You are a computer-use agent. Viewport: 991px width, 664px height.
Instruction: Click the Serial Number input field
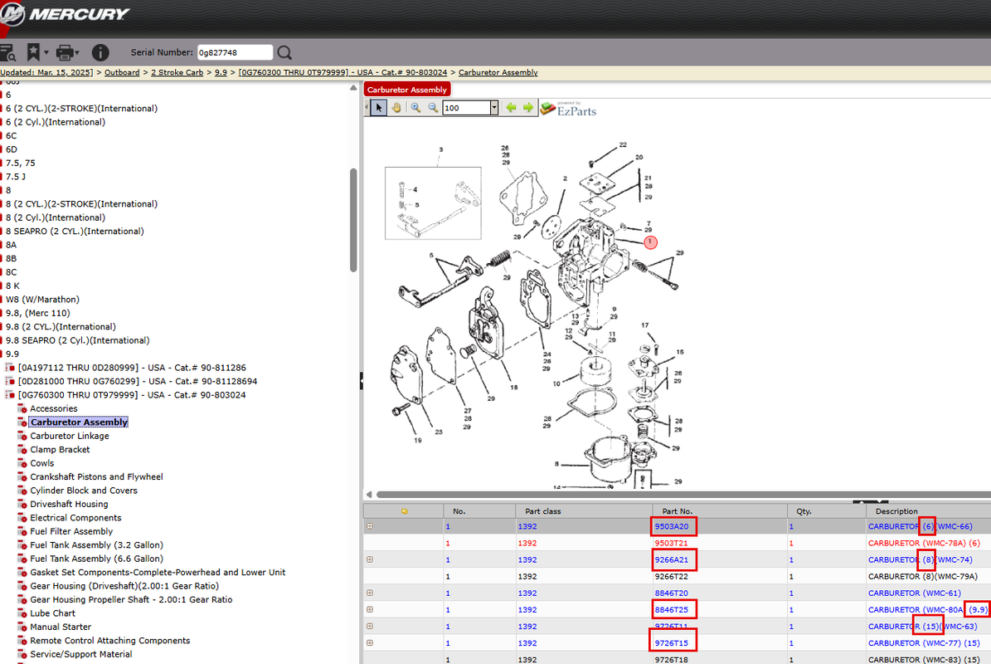coord(235,52)
